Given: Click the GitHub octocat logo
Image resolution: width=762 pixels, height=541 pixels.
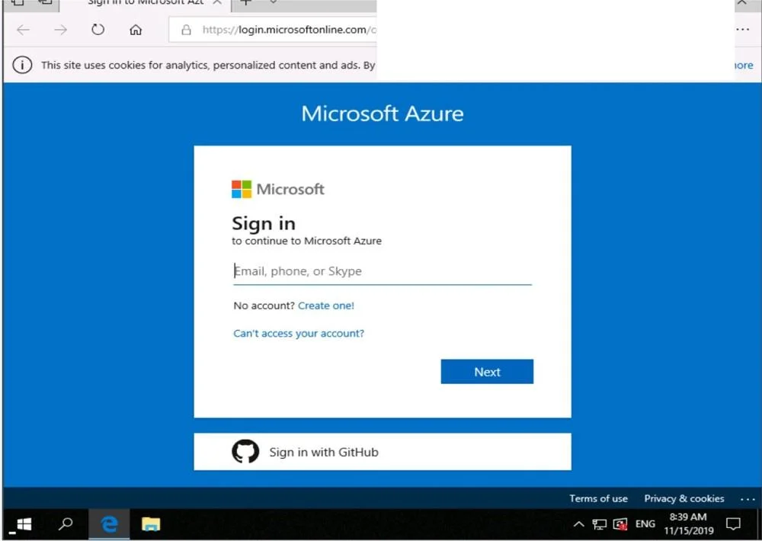Looking at the screenshot, I should [245, 452].
